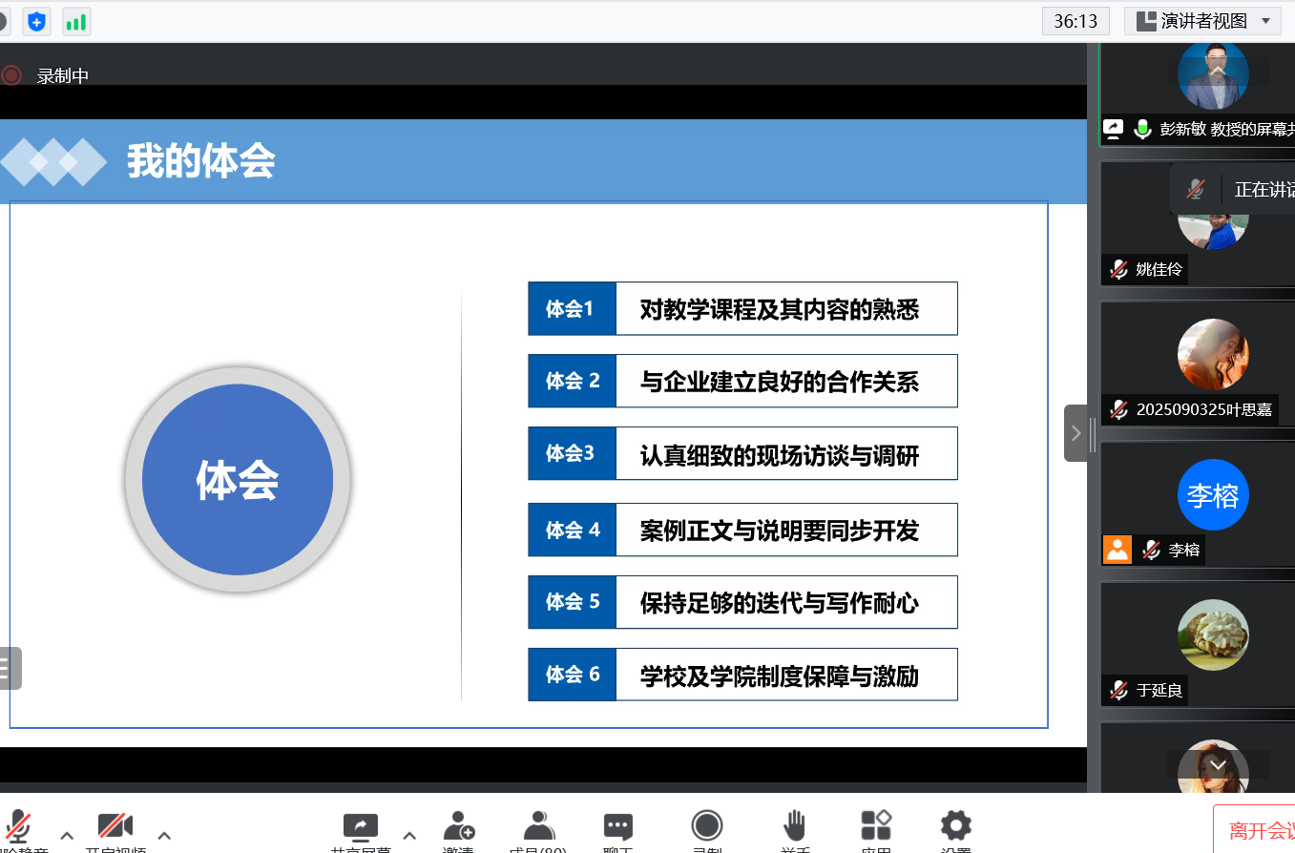Expand share screen options arrow

pyautogui.click(x=409, y=836)
